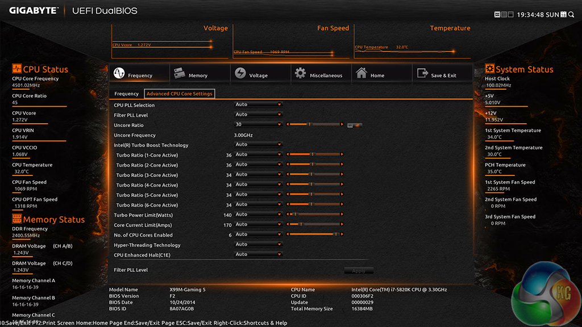
Task: Toggle the Uncore Ratio on/off switch
Action: pos(355,125)
